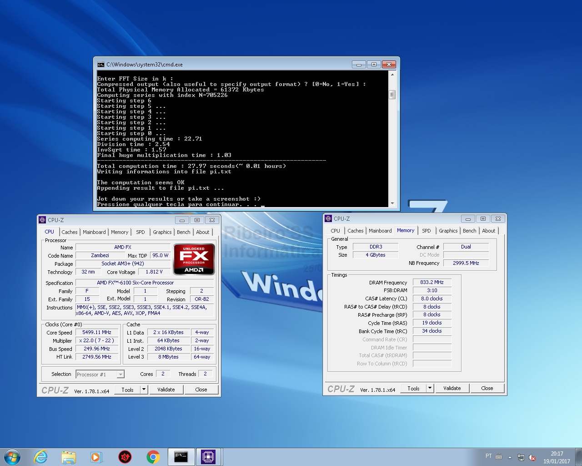Open Caches tab in Memory CPU-Z window
Image resolution: width=582 pixels, height=466 pixels.
(356, 231)
